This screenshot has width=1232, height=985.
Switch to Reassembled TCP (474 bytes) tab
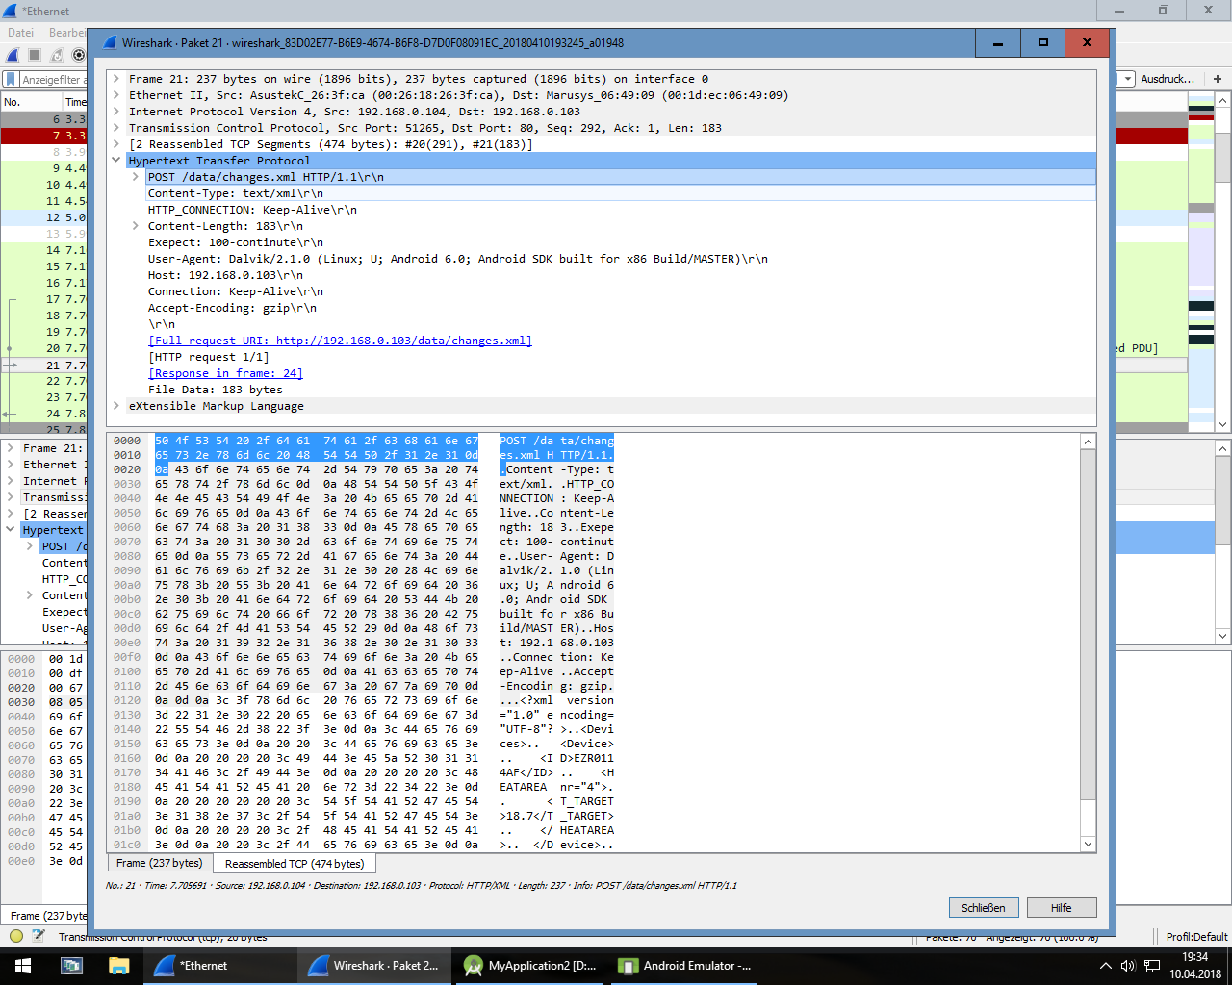(x=294, y=864)
